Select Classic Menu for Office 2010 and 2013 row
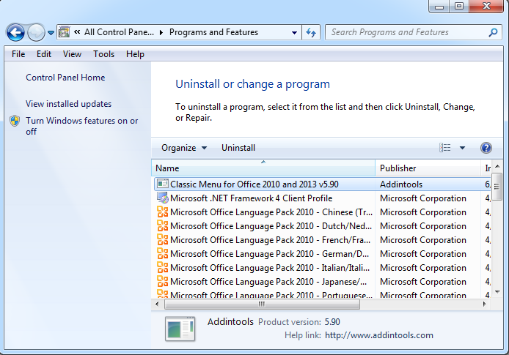The image size is (509, 355). click(x=323, y=184)
